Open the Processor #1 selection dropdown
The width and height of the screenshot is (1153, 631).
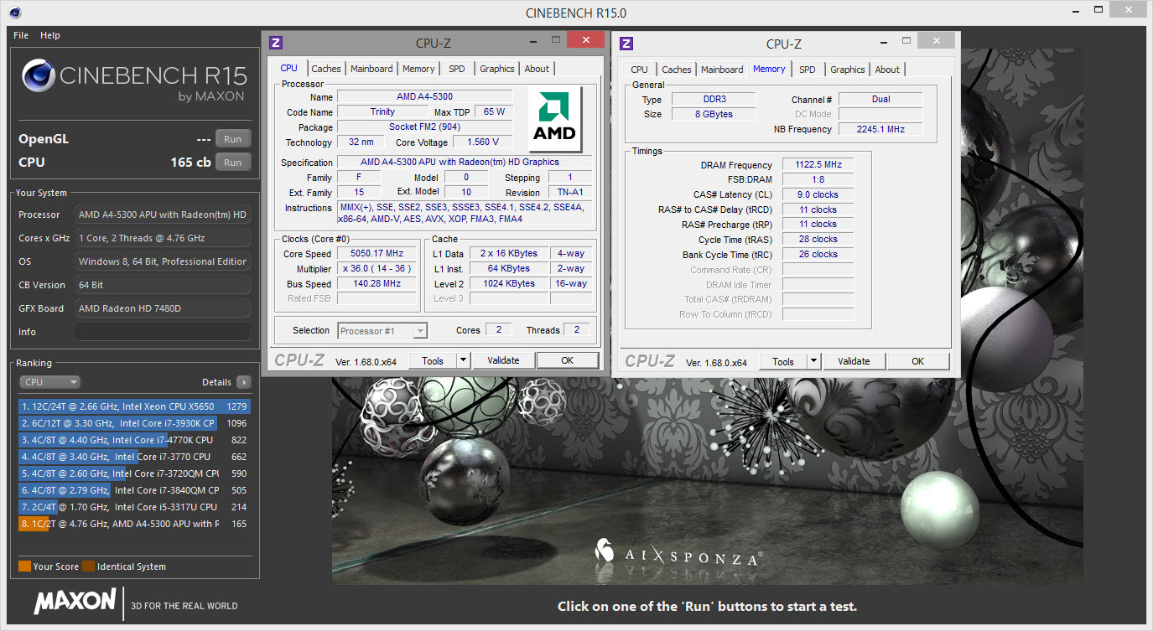382,331
